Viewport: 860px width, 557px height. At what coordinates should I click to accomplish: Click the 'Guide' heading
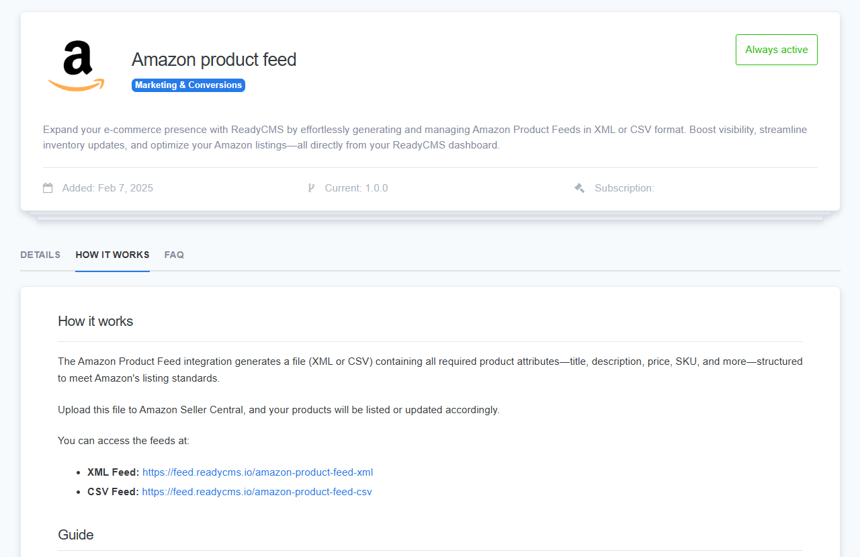[75, 535]
